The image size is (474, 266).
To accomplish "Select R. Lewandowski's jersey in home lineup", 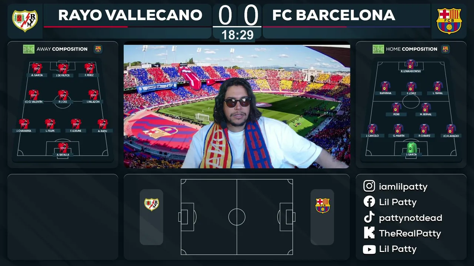I will point(411,64).
